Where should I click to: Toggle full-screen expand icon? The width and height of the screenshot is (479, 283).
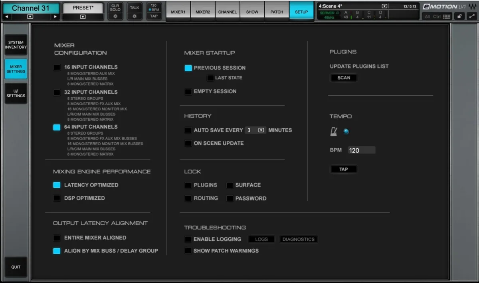tap(471, 16)
